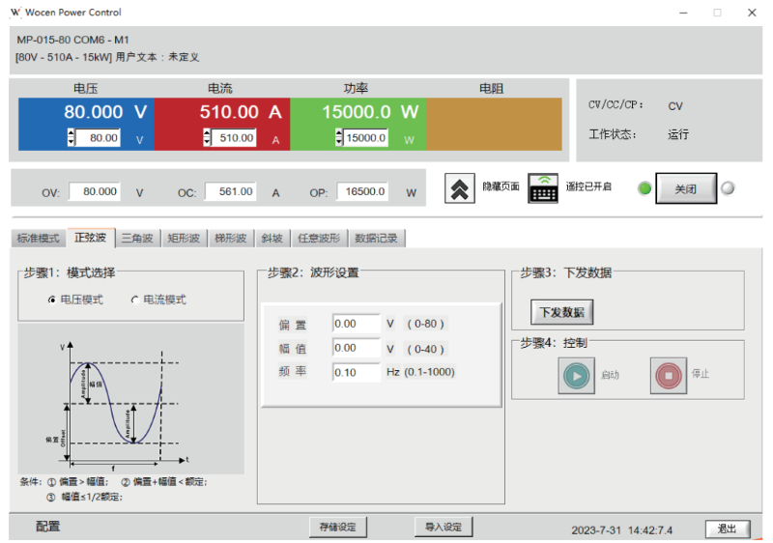Toggle output with the 关闭 button
773x543 pixels.
[x=685, y=188]
